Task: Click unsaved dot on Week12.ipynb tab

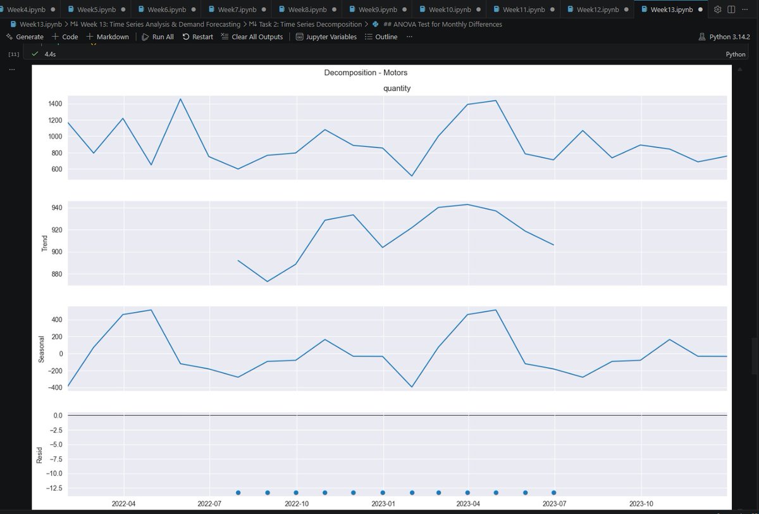Action: (627, 9)
